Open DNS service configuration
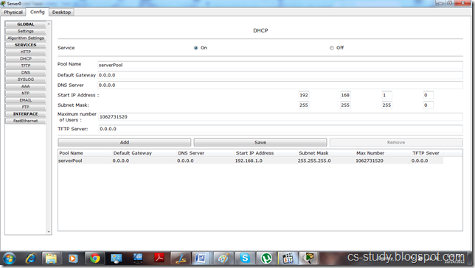 [25, 73]
